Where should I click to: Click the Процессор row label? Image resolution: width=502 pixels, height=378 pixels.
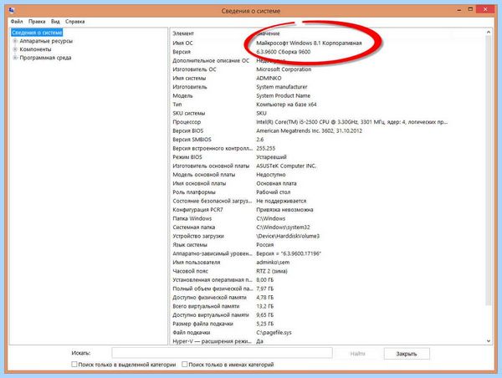coord(187,122)
